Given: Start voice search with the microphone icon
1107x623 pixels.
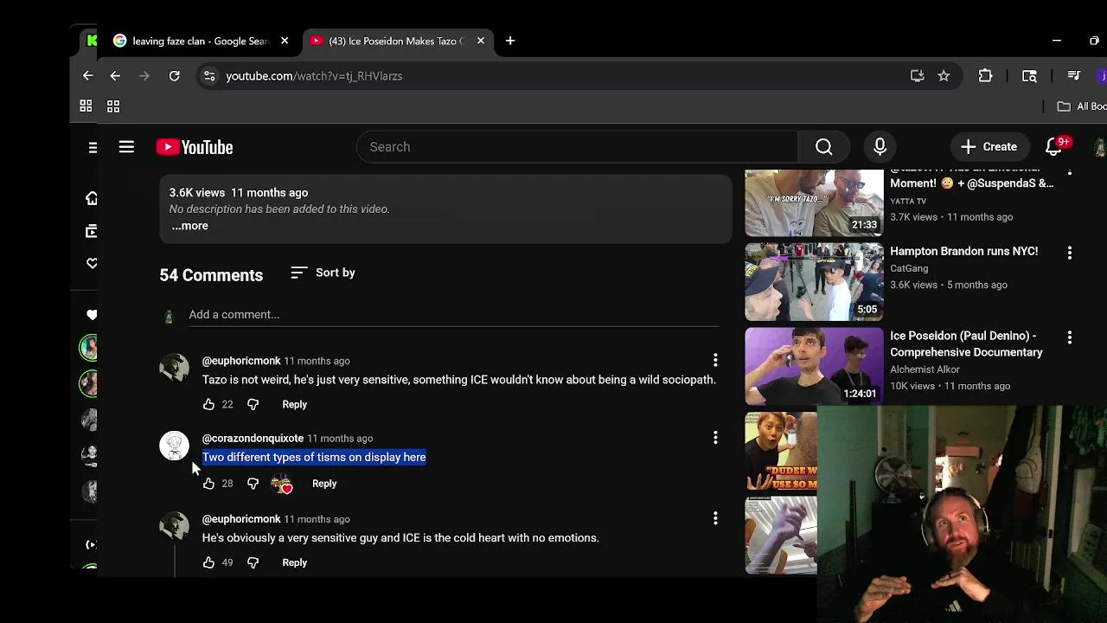Looking at the screenshot, I should (880, 147).
